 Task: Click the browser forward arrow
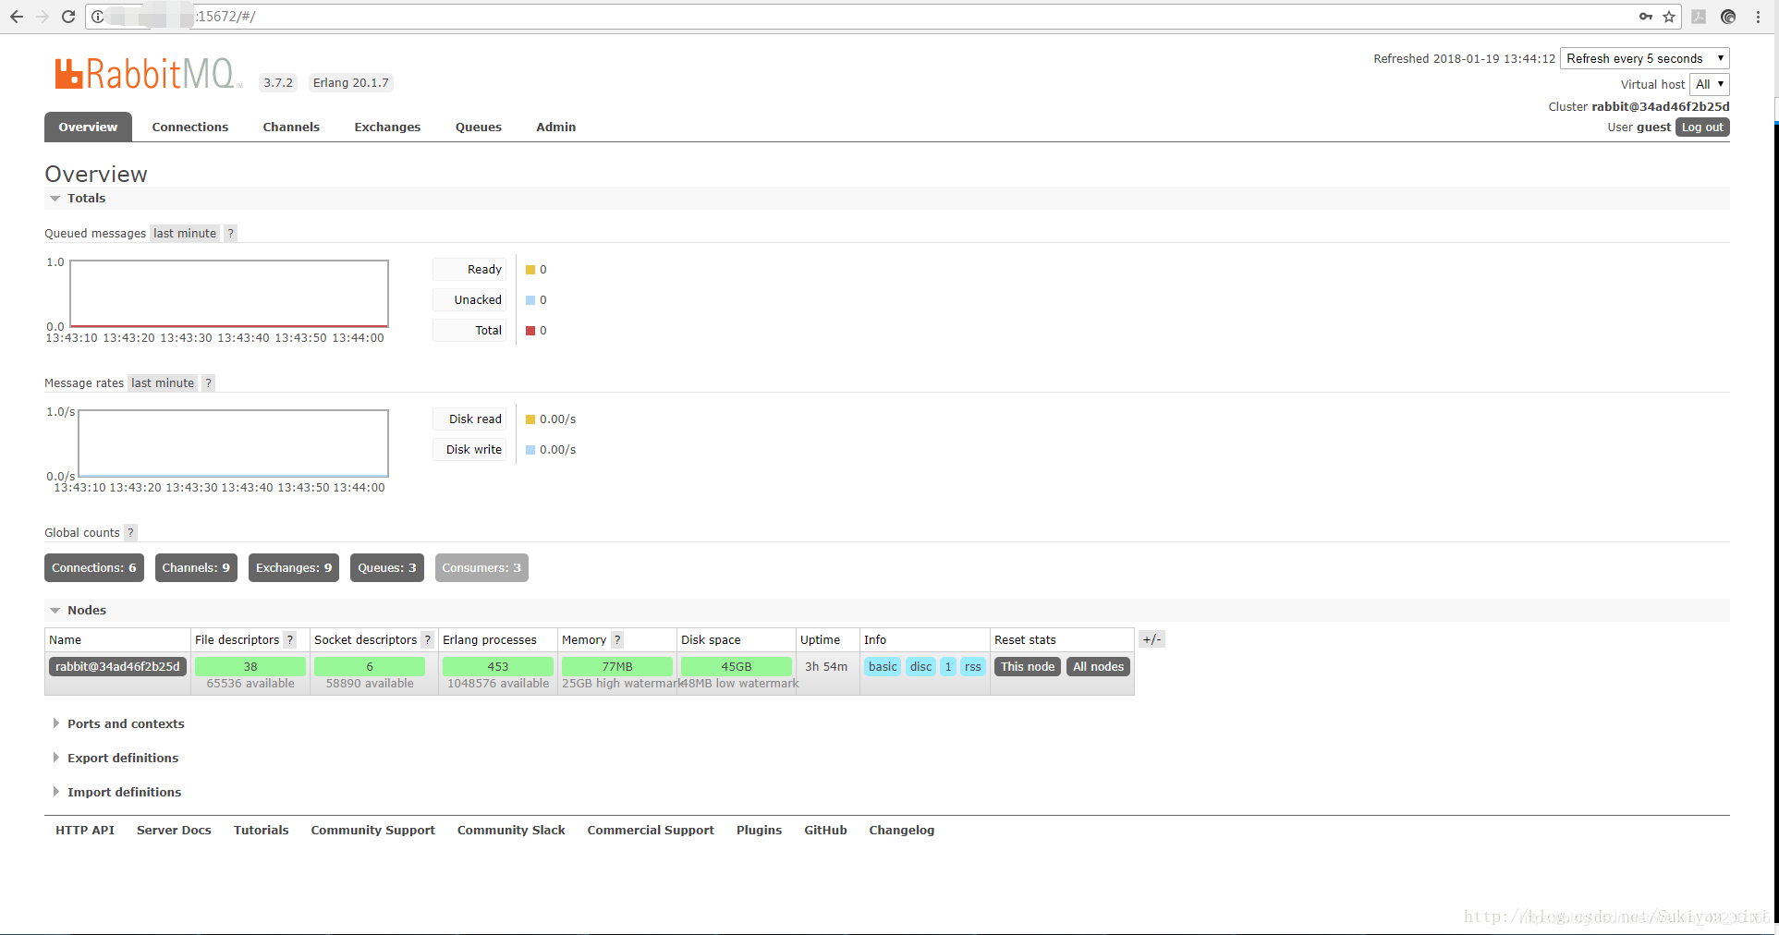[x=43, y=17]
